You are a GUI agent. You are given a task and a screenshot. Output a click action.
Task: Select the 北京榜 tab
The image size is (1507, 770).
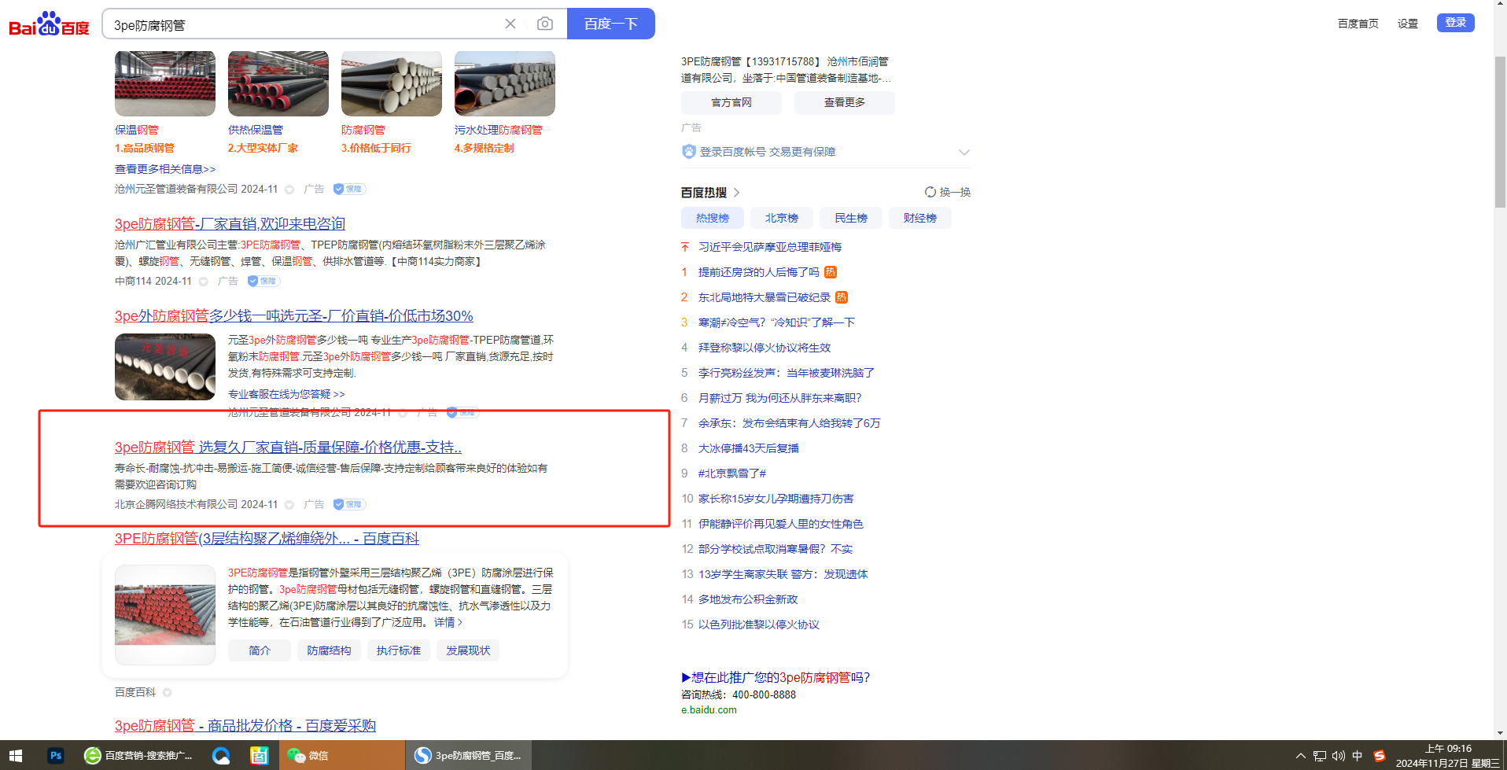click(782, 218)
